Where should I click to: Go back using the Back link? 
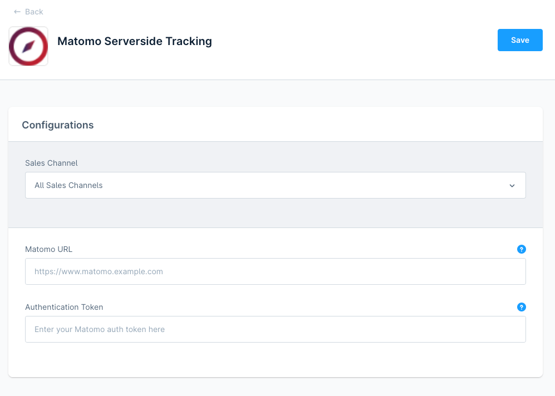28,12
